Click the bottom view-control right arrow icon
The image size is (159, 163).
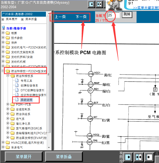point(128,157)
